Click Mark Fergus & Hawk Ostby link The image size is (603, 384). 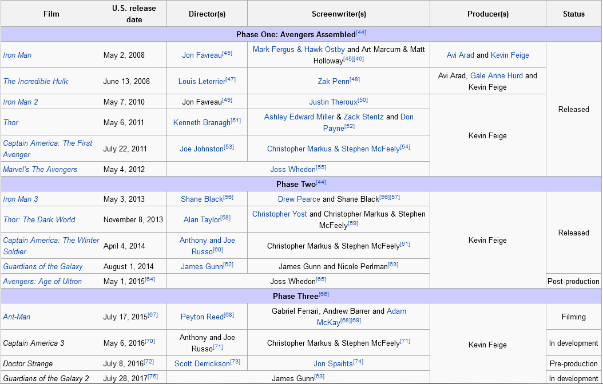[299, 49]
